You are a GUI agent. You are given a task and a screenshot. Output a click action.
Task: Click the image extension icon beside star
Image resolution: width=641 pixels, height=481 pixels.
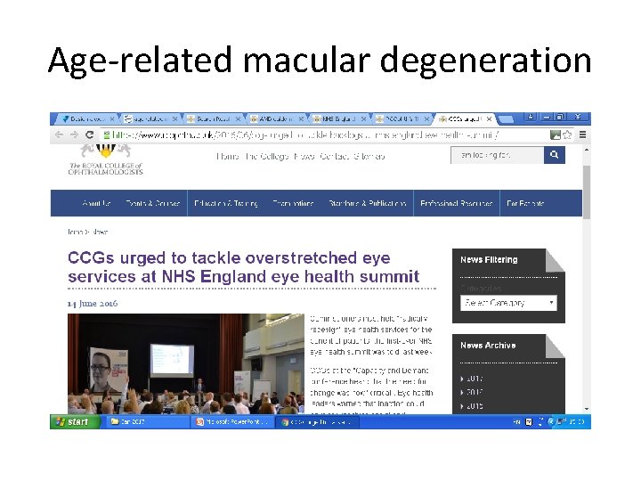coord(556,135)
